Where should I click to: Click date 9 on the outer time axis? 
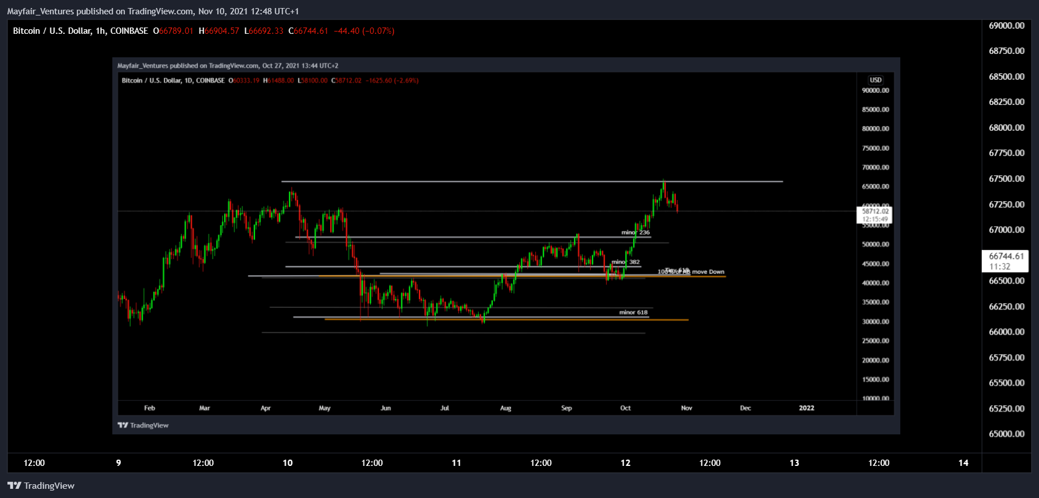119,462
